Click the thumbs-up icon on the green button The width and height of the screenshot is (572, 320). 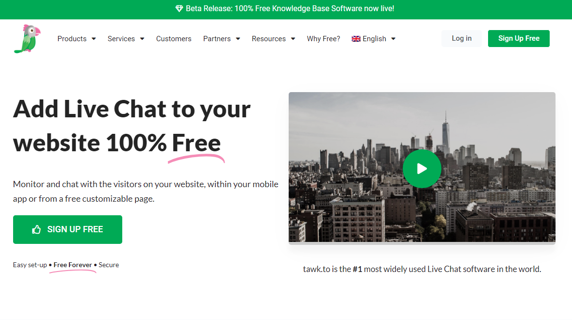(36, 230)
